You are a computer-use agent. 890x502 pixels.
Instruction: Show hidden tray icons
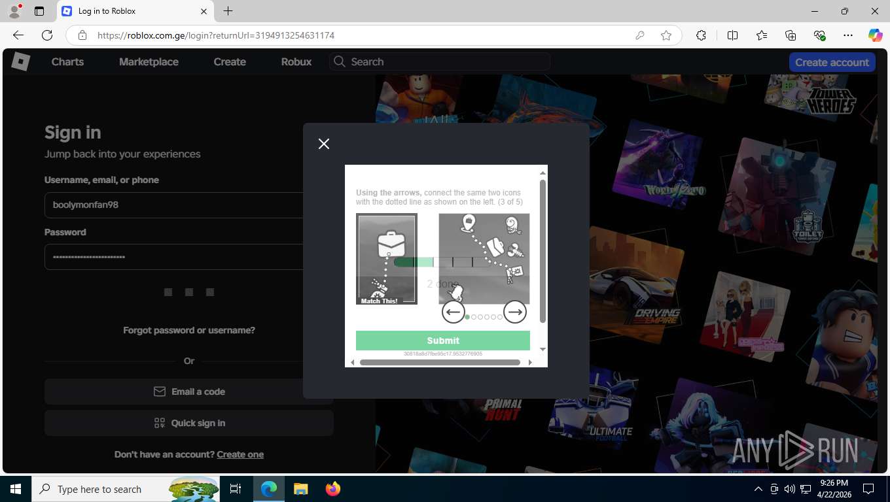758,489
